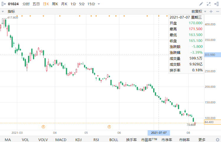Switch to the 15分 fifteen-minute chart

[x=91, y=4]
